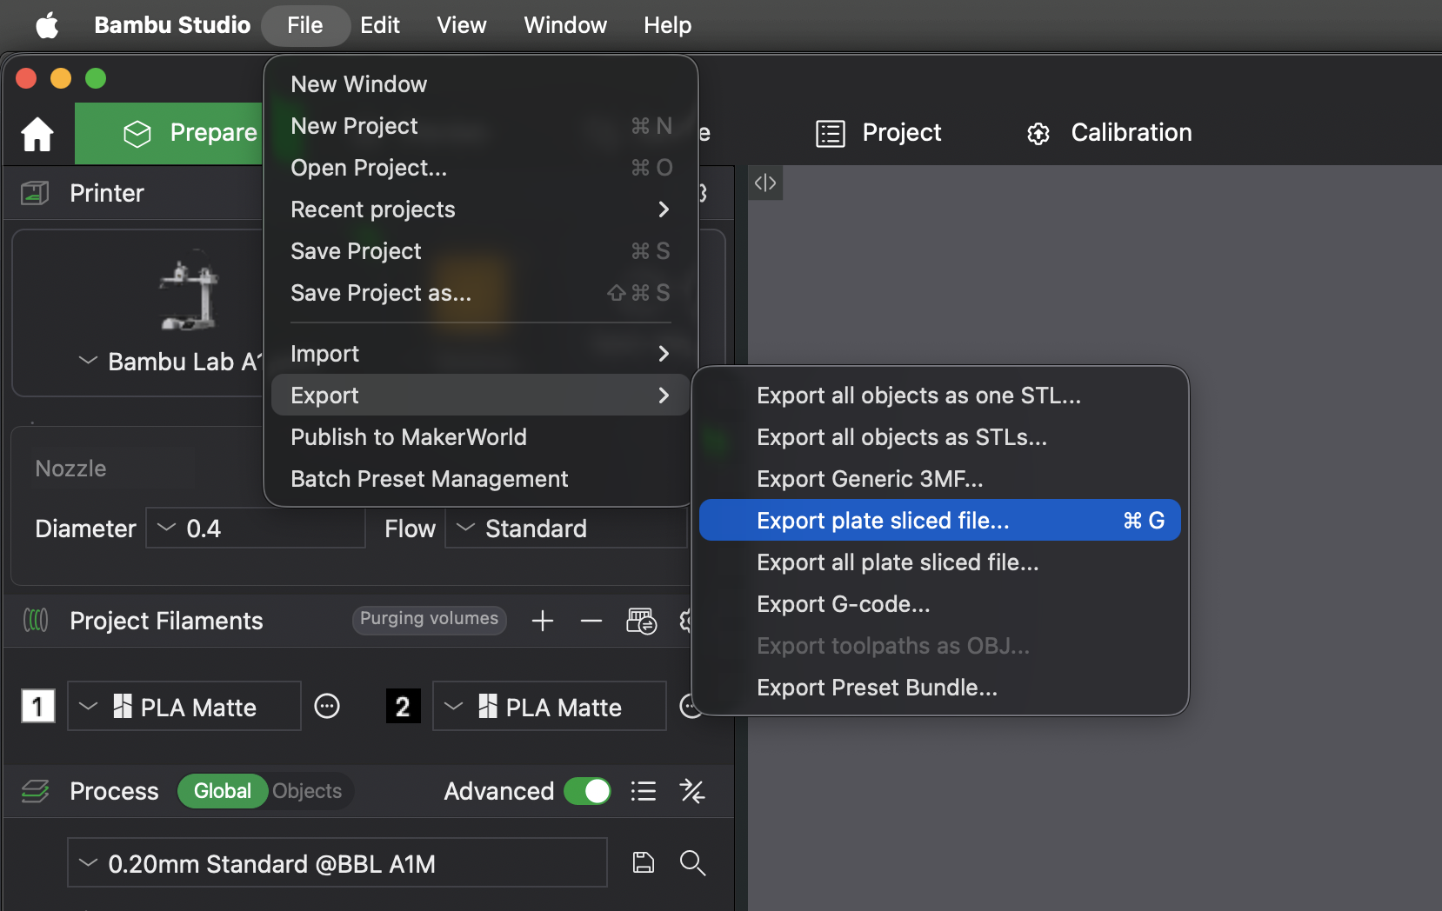Select Publish to MakerWorld
This screenshot has height=911, width=1442.
click(481, 437)
